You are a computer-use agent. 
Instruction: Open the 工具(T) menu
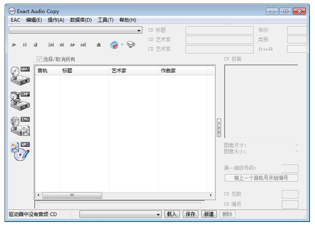(x=105, y=20)
